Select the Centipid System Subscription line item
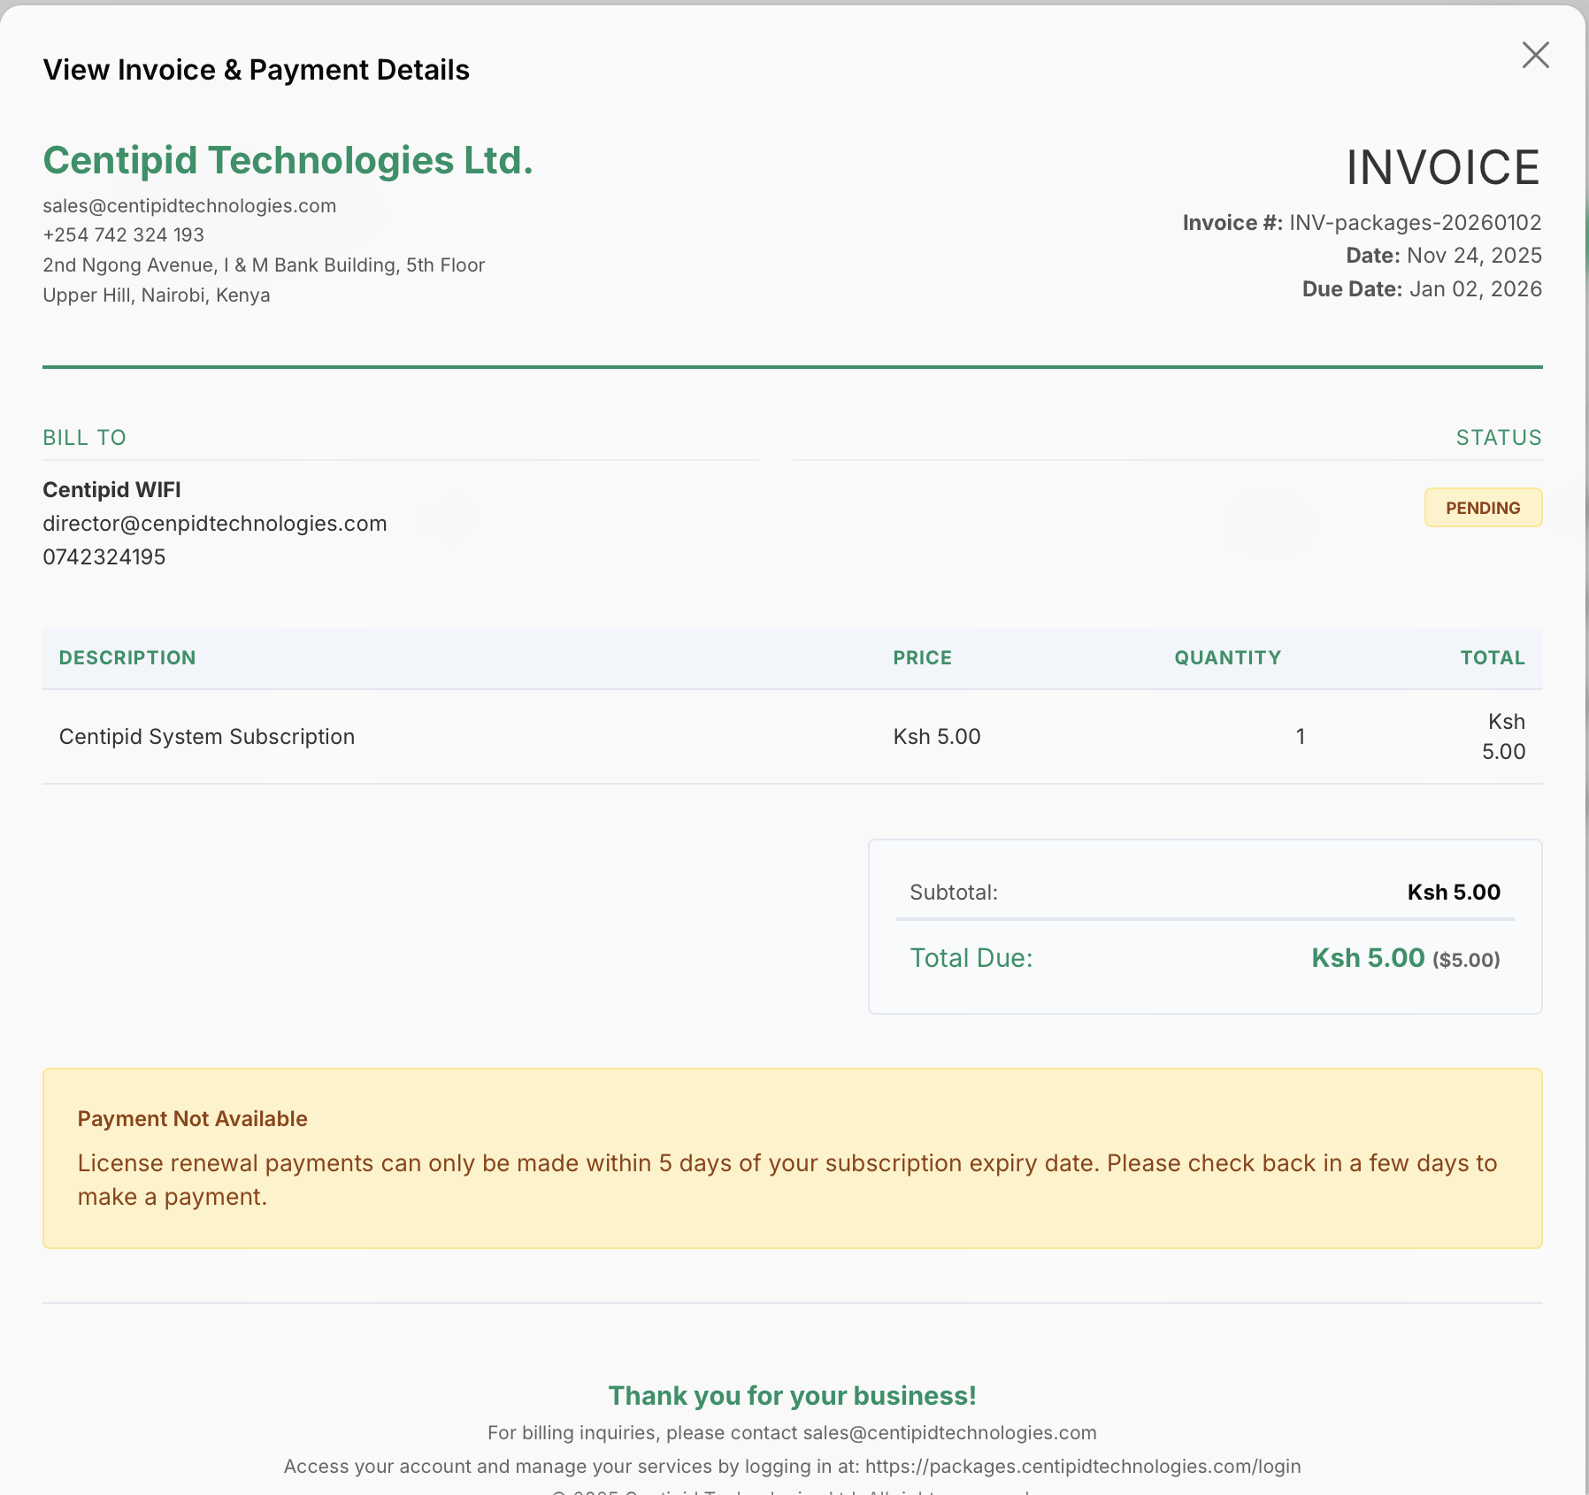1589x1495 pixels. pos(206,735)
